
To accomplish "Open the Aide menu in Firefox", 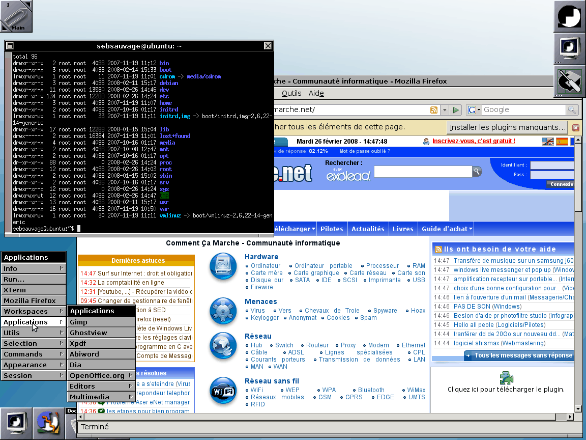I will [x=316, y=93].
